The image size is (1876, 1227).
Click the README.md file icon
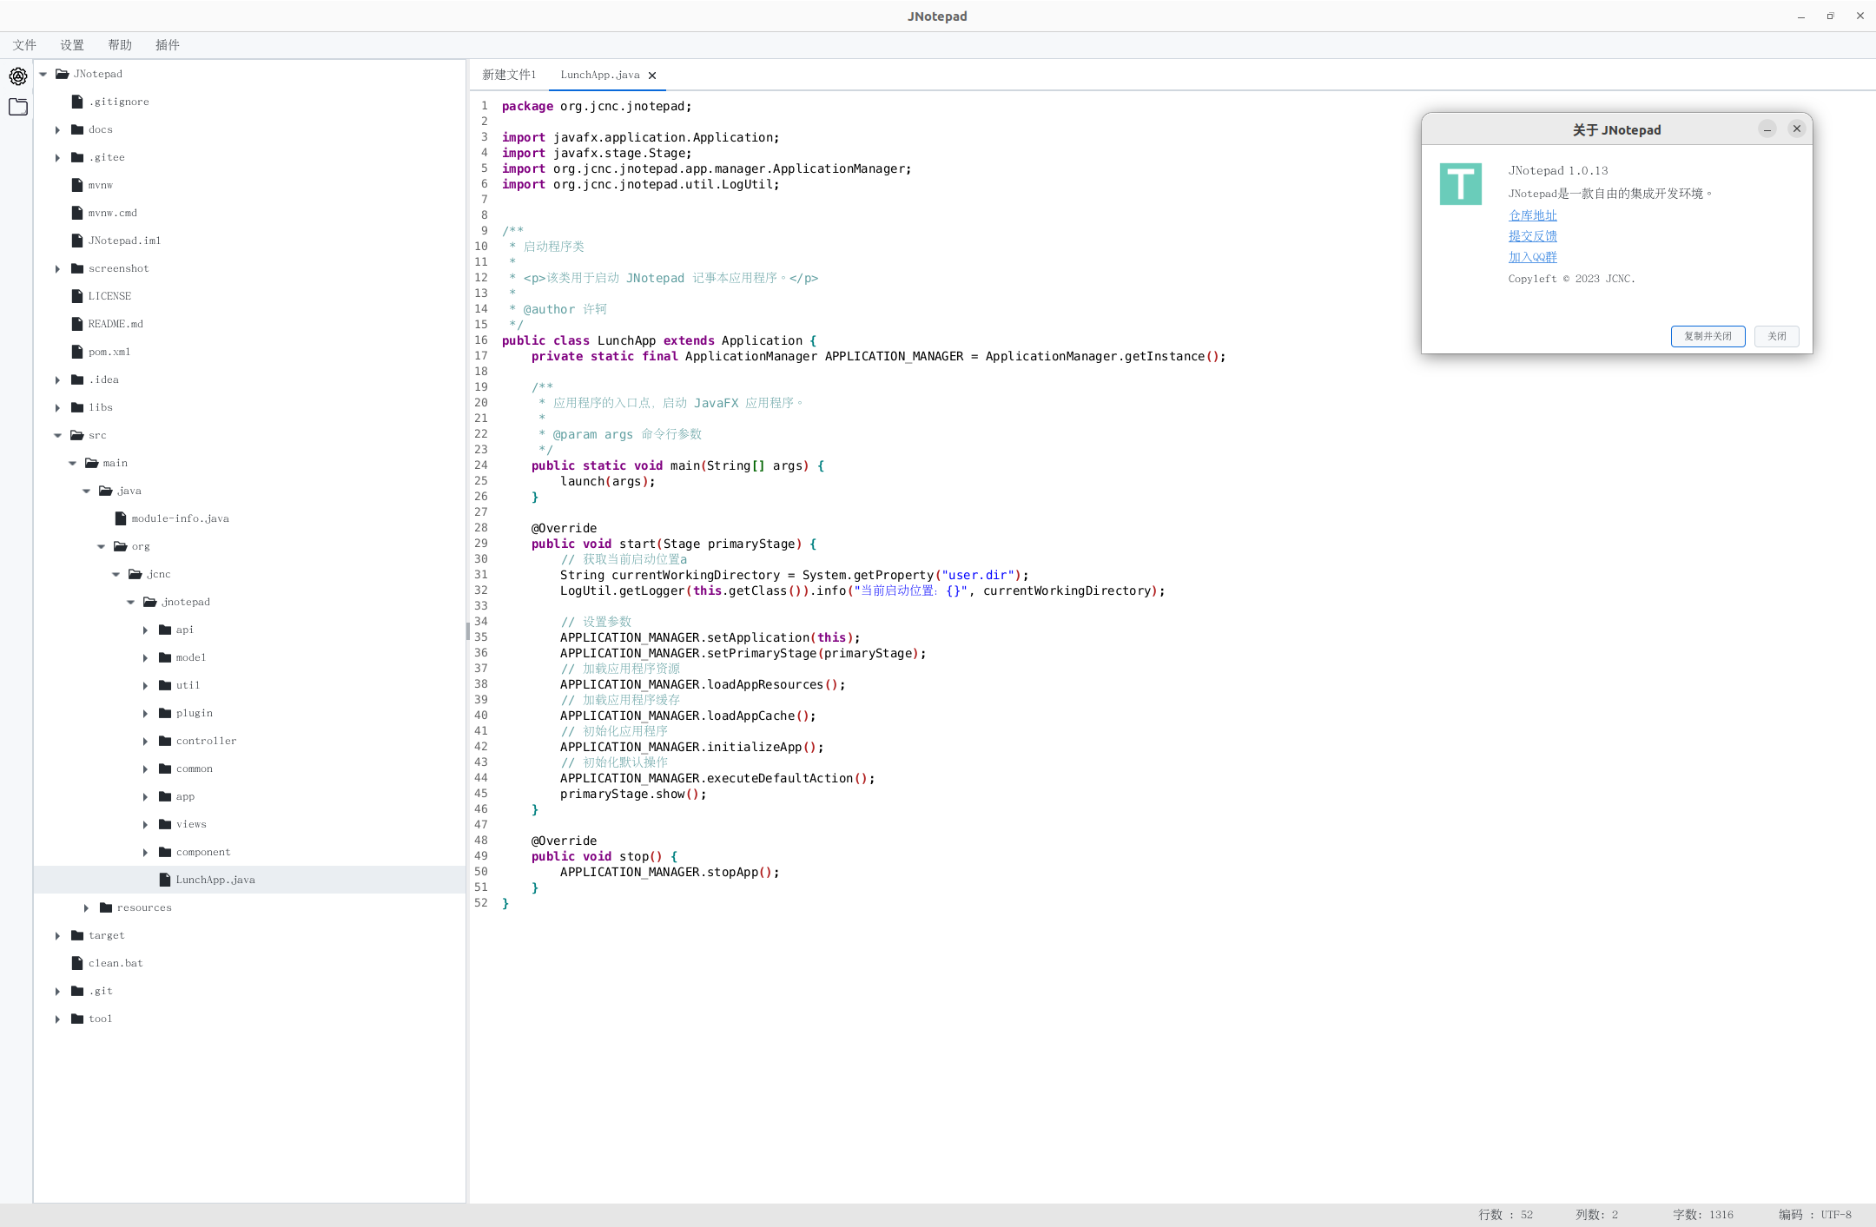click(77, 324)
